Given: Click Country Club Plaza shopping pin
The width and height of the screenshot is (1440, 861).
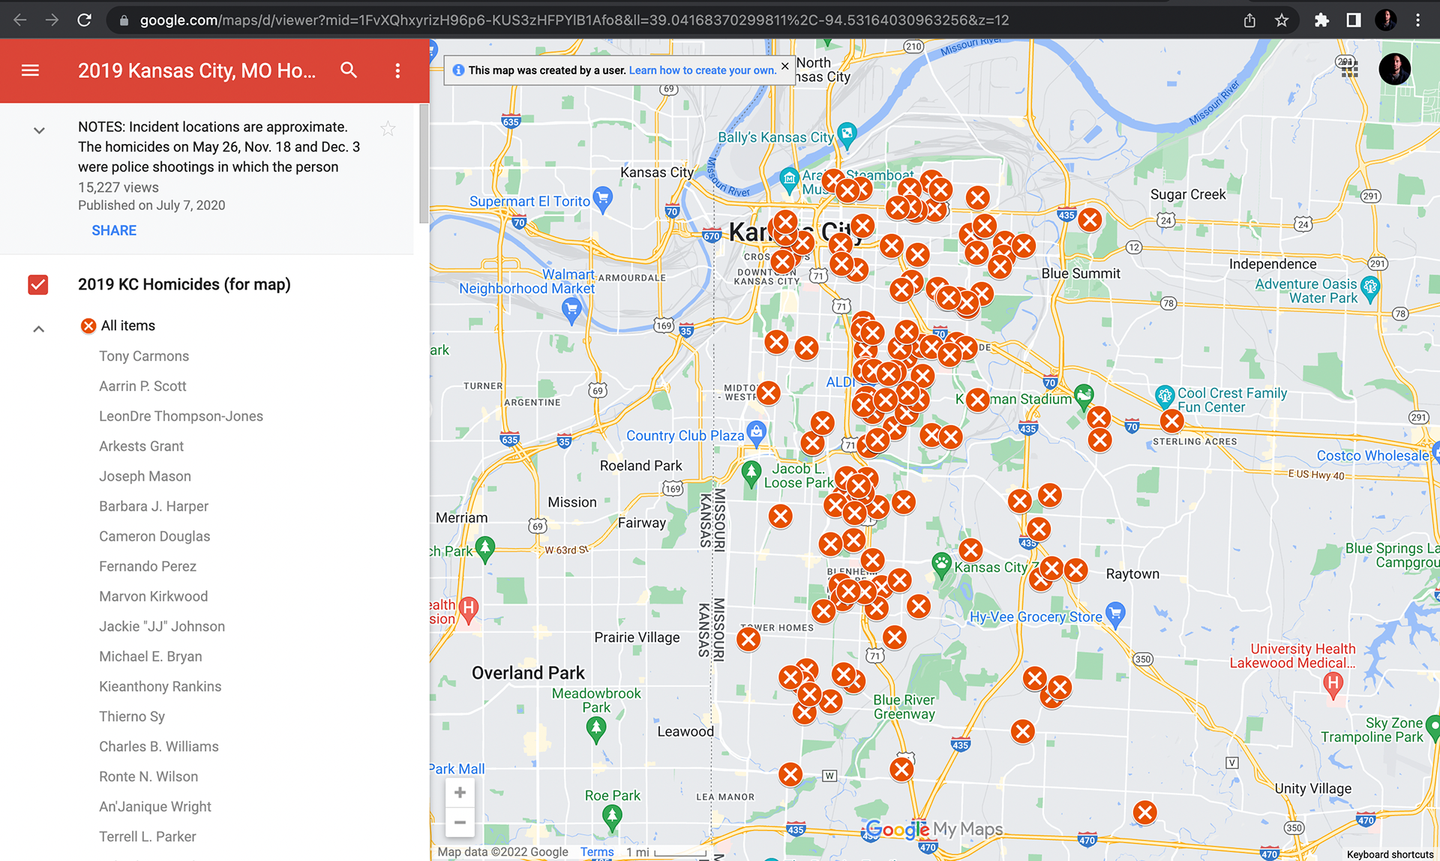Looking at the screenshot, I should (x=756, y=433).
